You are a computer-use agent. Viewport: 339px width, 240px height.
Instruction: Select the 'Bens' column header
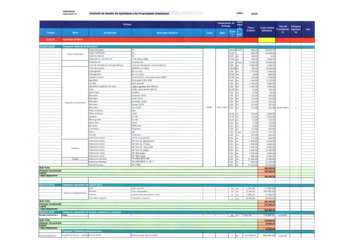(75, 33)
